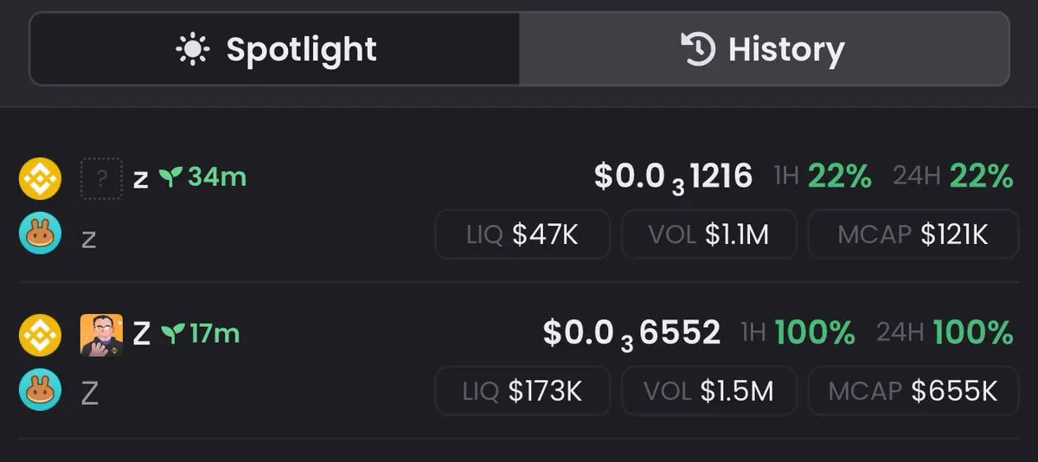1038x462 pixels.
Task: Click the MCAP $121K badge
Action: [913, 234]
